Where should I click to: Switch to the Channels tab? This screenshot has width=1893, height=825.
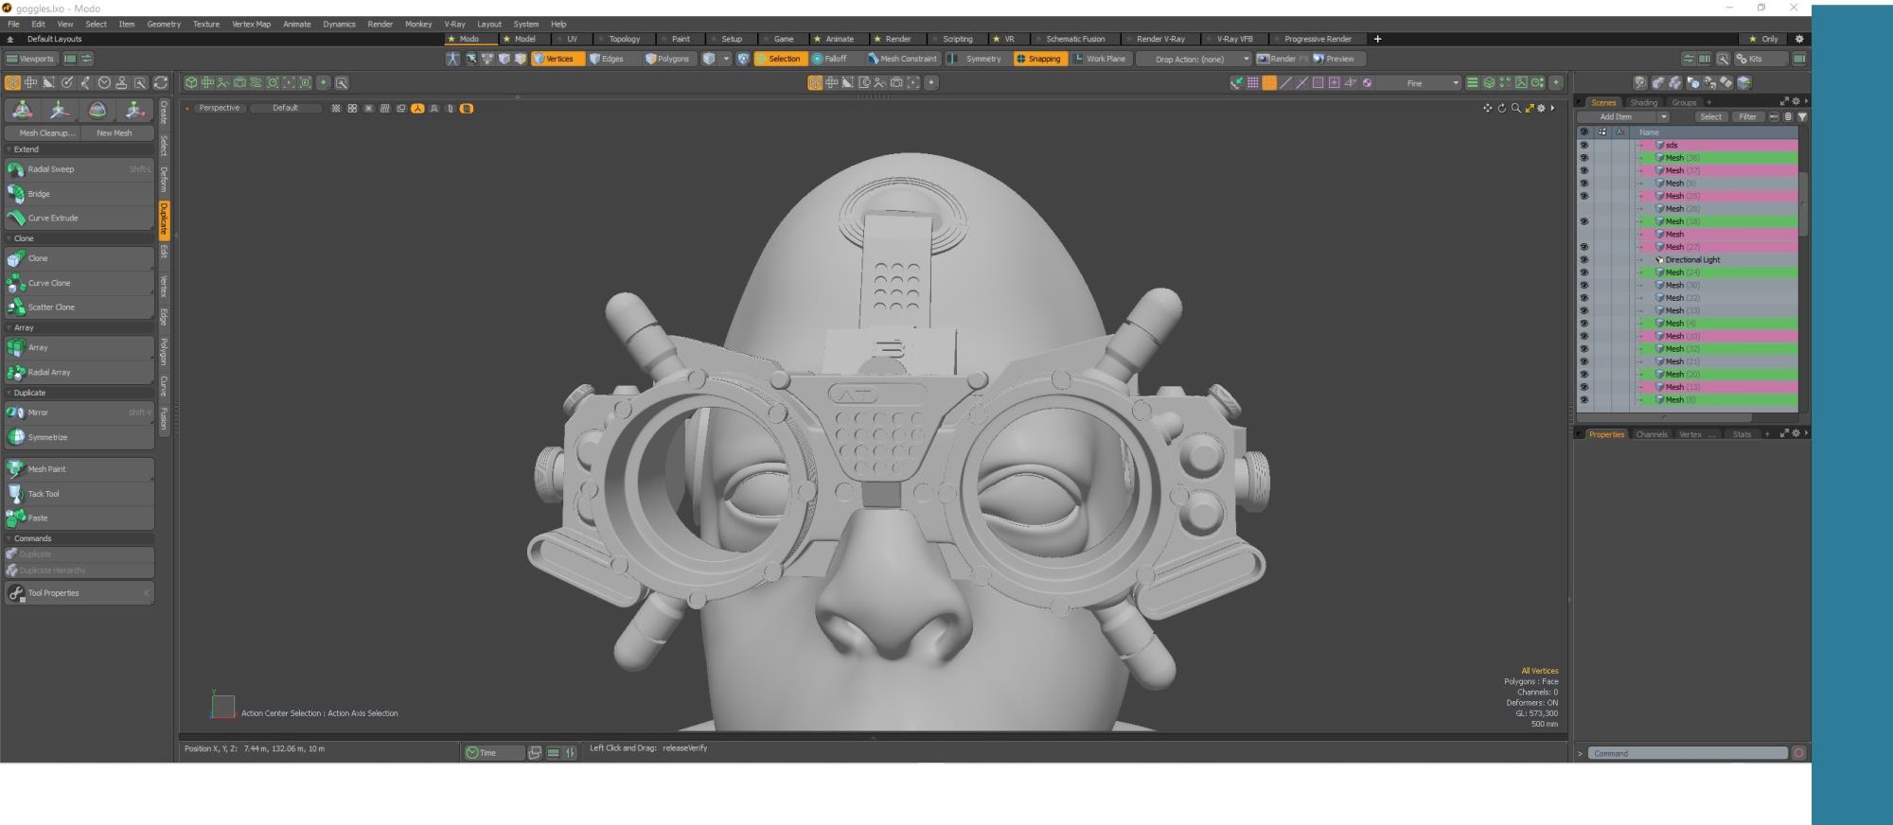1652,434
